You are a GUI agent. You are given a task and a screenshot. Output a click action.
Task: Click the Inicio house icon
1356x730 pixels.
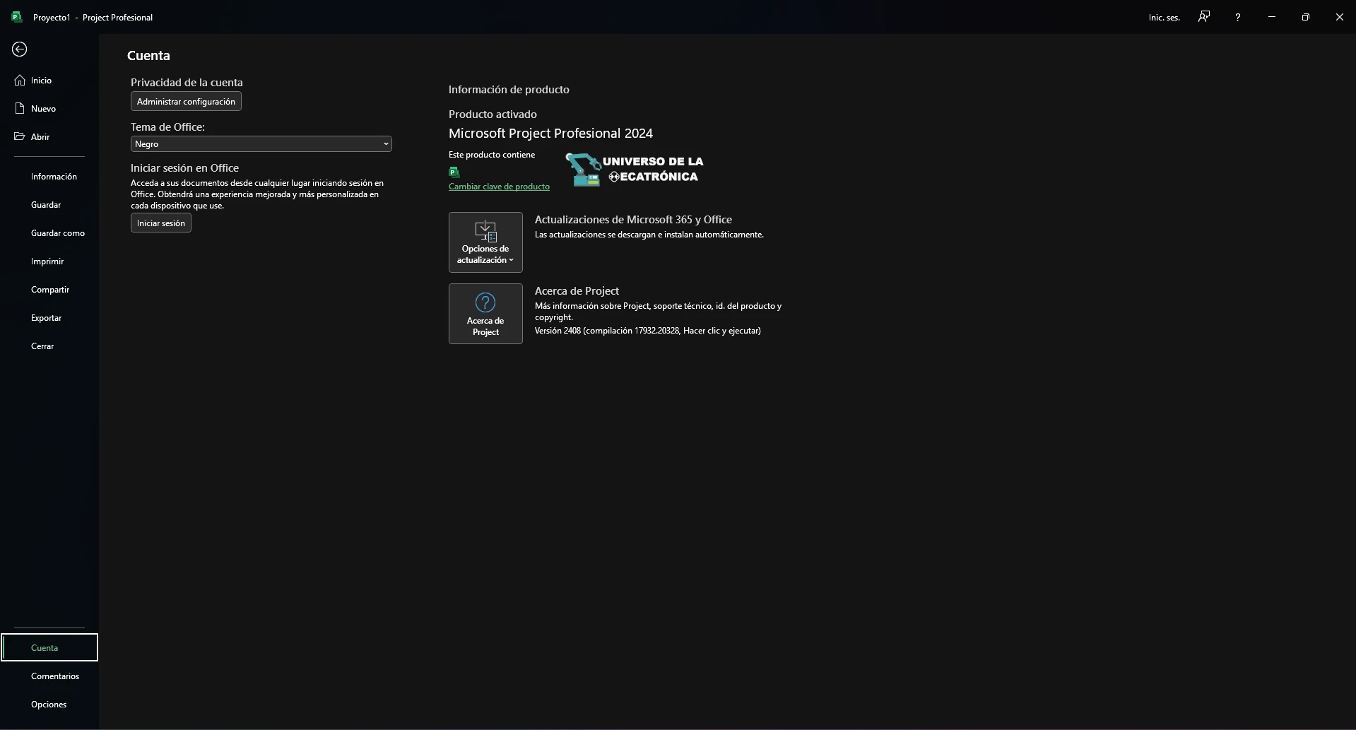(x=20, y=81)
